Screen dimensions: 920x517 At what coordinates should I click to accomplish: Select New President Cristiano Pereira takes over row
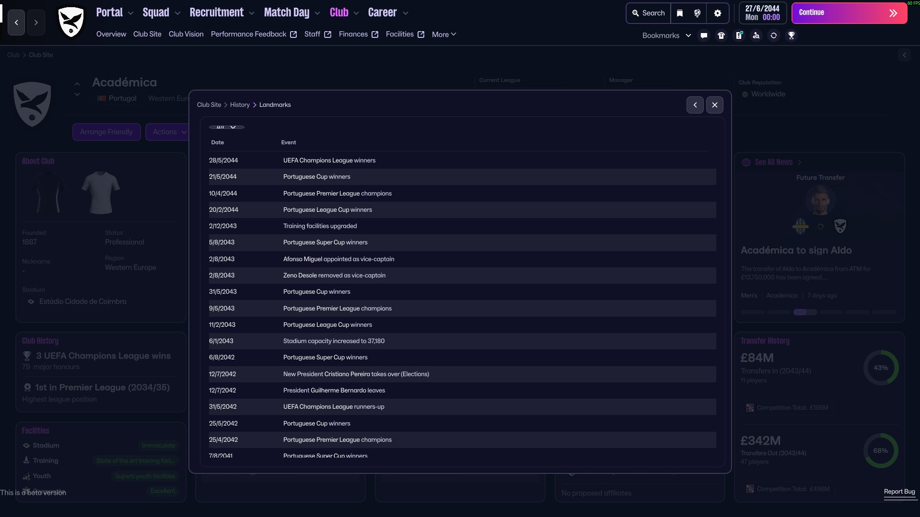462,374
